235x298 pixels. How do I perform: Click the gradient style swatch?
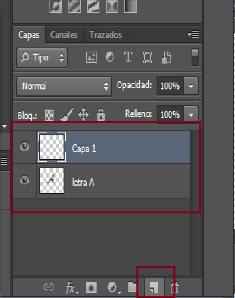(130, 6)
